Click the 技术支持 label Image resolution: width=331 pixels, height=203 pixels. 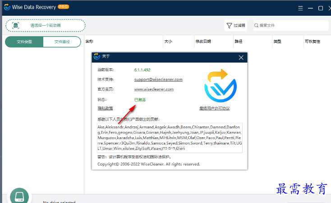pos(106,80)
